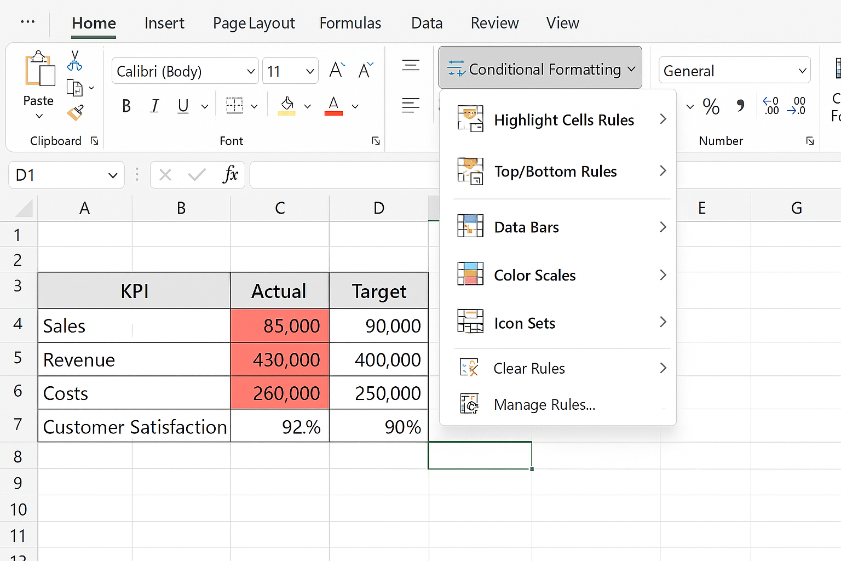Select column C header
The image size is (841, 561).
(280, 208)
